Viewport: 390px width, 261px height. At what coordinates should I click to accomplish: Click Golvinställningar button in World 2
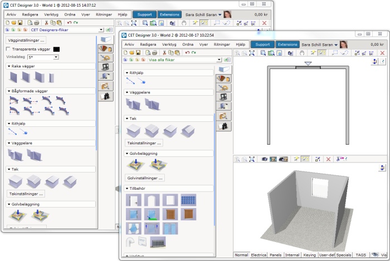(145, 178)
